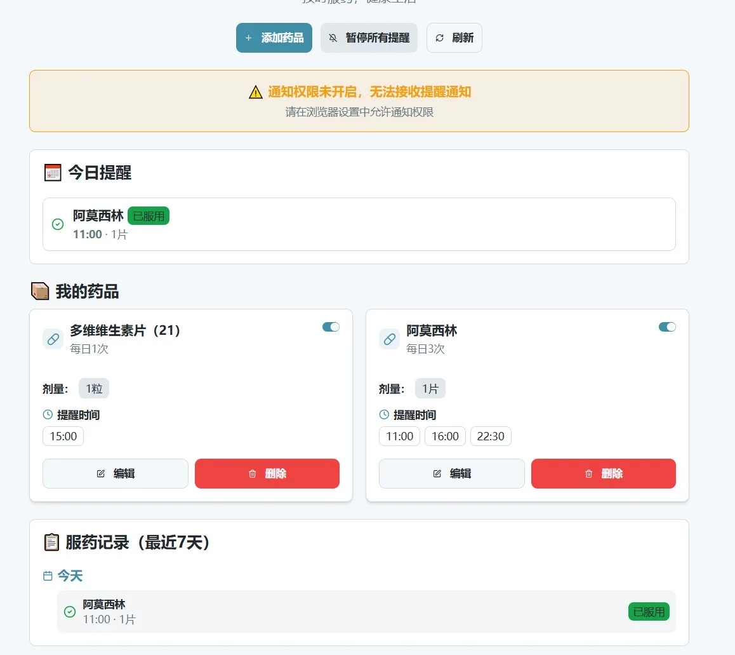This screenshot has height=655, width=735.
Task: Click the clipboard icon beside 服药记录 heading
Action: coord(51,543)
